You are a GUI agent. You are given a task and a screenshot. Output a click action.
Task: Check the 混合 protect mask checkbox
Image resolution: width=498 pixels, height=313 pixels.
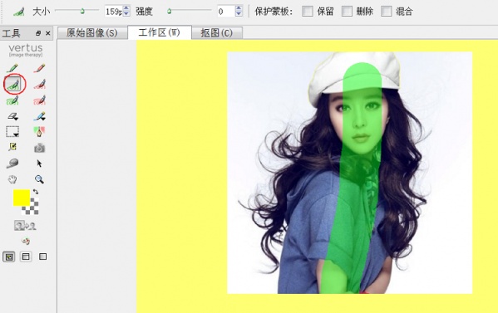tap(387, 12)
